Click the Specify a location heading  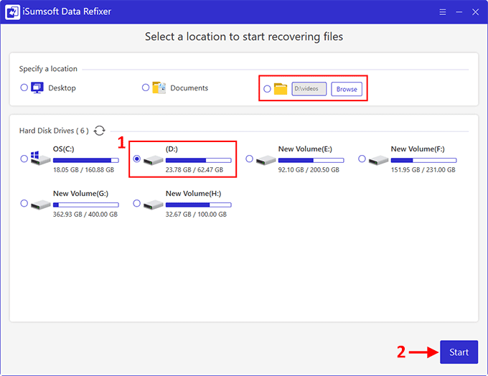click(48, 69)
